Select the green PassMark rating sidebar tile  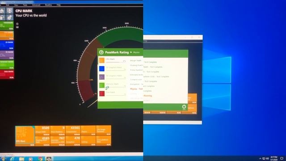click(x=7, y=26)
